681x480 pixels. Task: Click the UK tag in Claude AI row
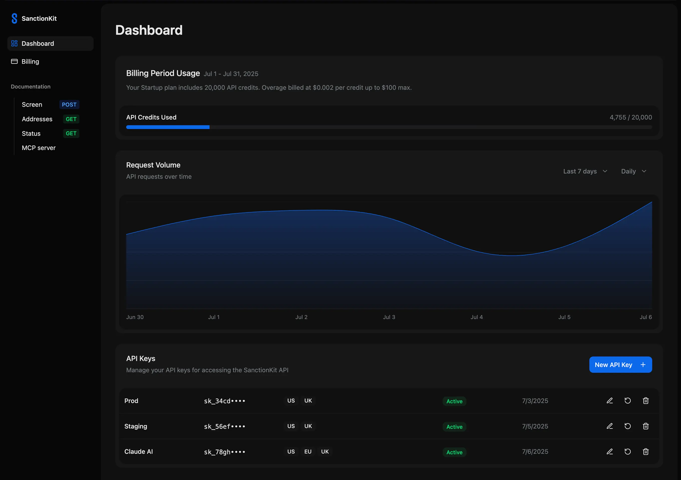point(325,451)
